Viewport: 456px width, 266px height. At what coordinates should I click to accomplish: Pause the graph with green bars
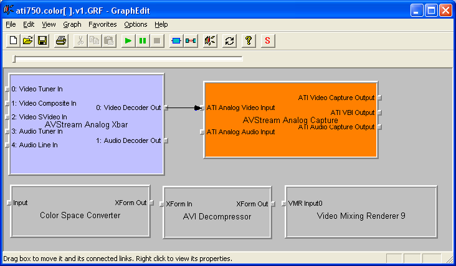point(143,40)
